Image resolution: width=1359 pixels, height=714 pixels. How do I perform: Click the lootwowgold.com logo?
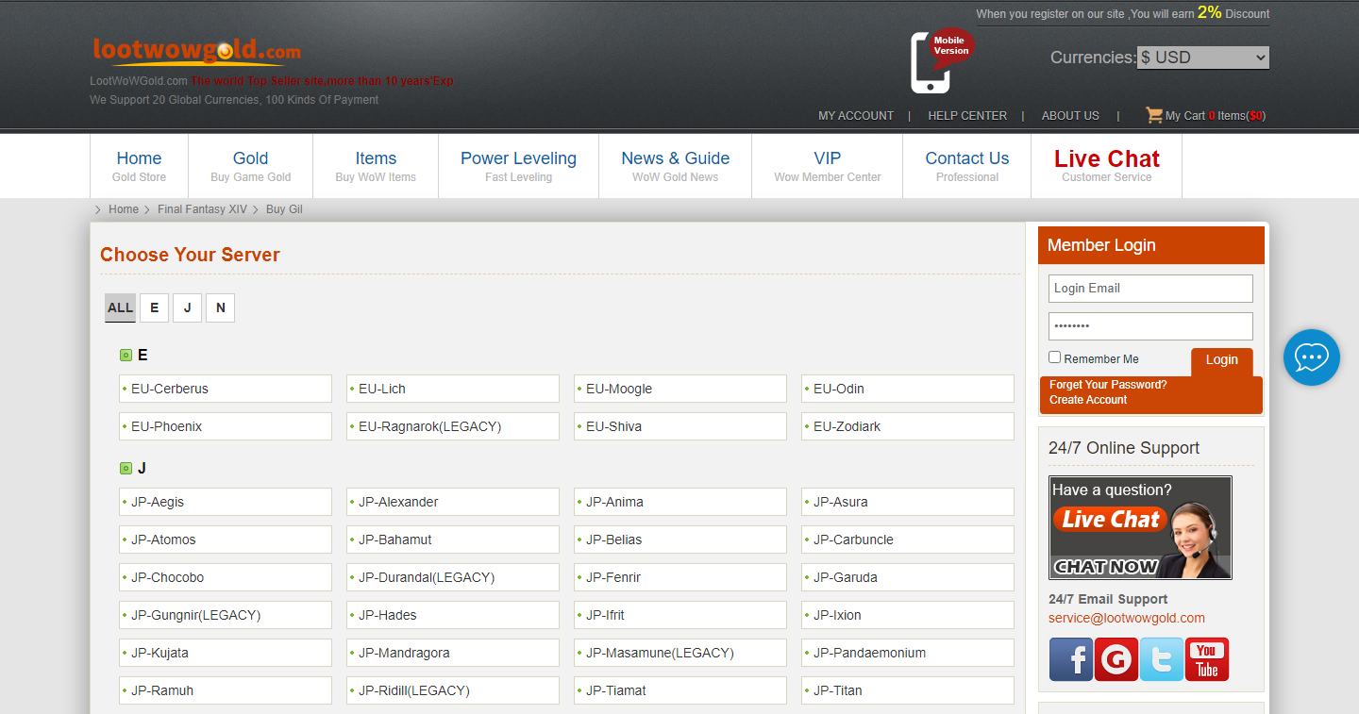click(197, 51)
